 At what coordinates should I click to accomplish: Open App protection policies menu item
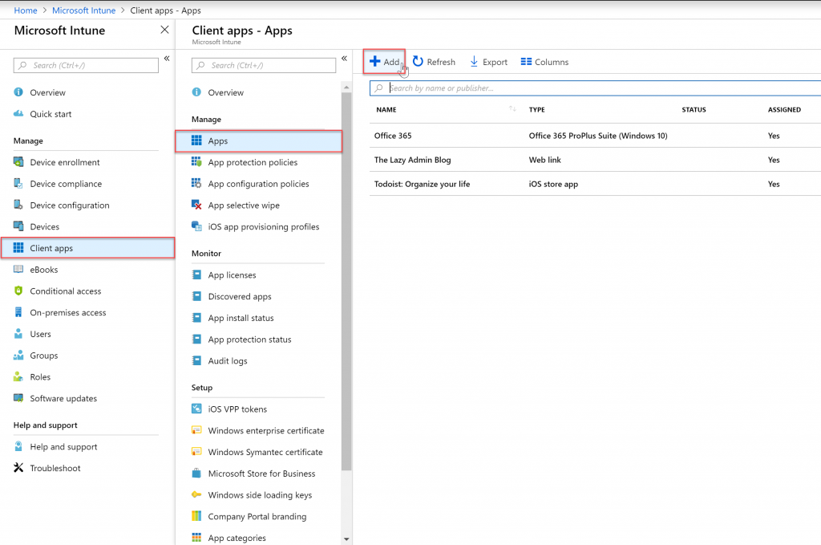pyautogui.click(x=253, y=162)
